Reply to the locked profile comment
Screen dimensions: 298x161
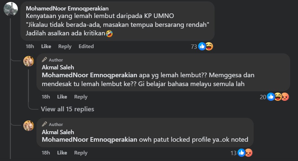point(81,153)
